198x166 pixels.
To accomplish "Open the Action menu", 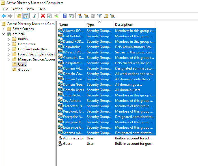I will click(x=17, y=9).
